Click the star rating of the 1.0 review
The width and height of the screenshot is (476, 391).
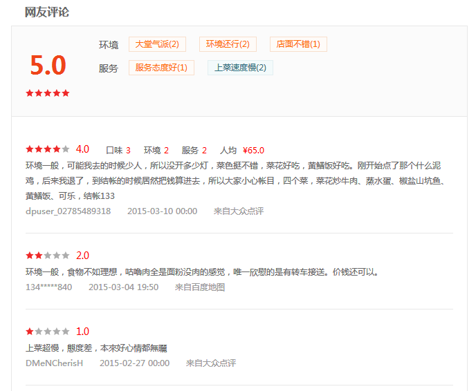point(48,332)
